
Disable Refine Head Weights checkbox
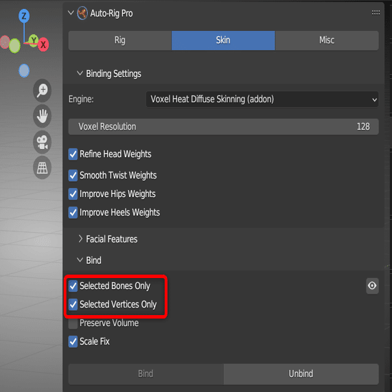(73, 154)
